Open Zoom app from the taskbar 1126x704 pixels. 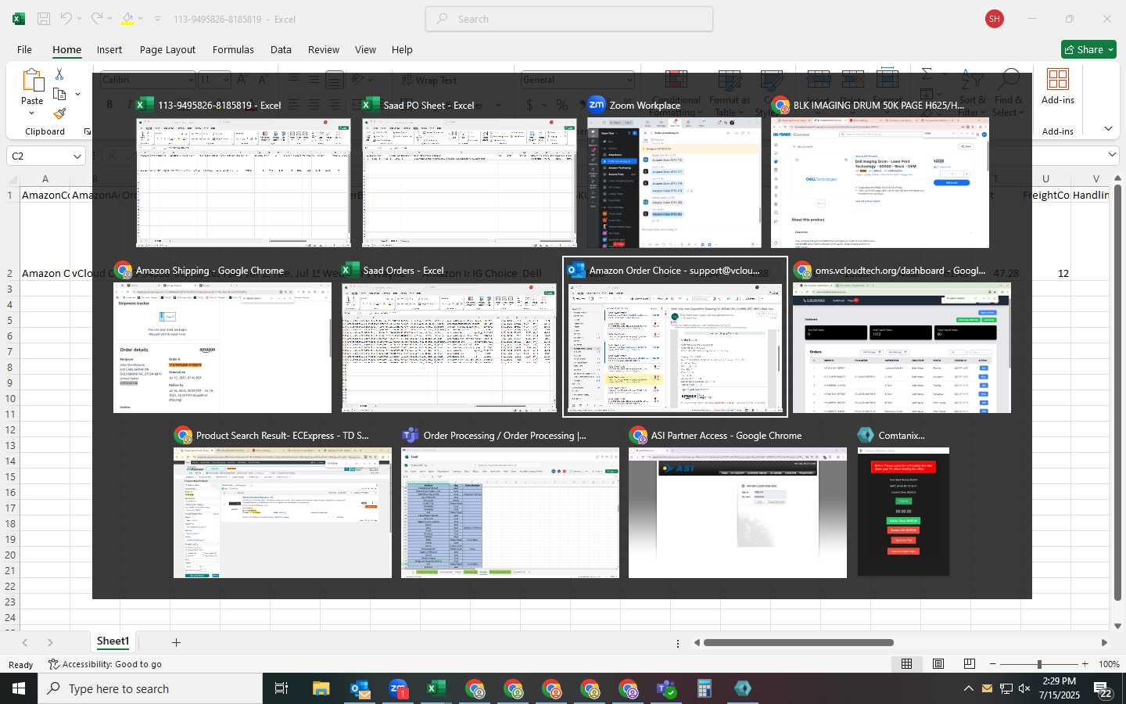tap(398, 688)
